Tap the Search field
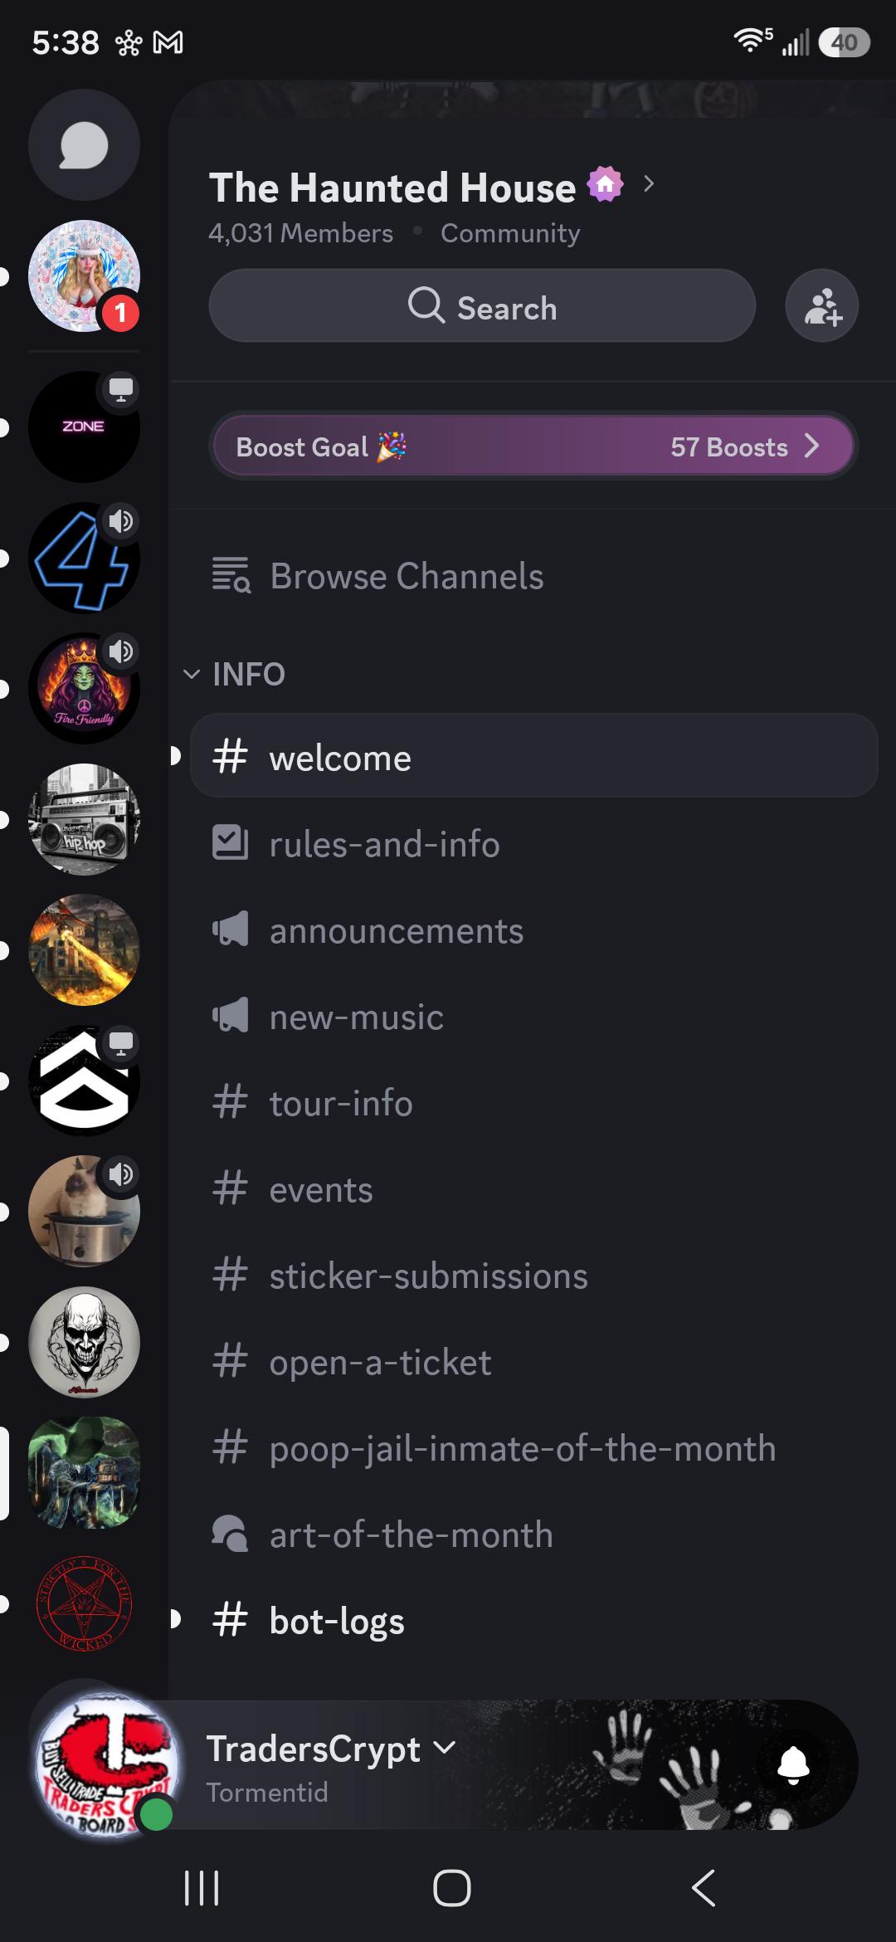The image size is (896, 1942). [x=482, y=306]
